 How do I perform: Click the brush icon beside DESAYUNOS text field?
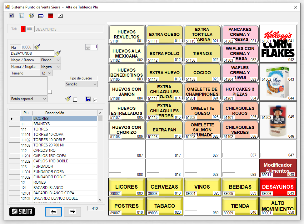click(57, 53)
